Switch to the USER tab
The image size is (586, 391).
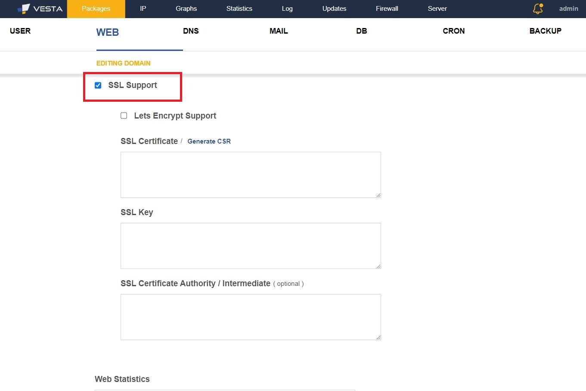tap(20, 31)
